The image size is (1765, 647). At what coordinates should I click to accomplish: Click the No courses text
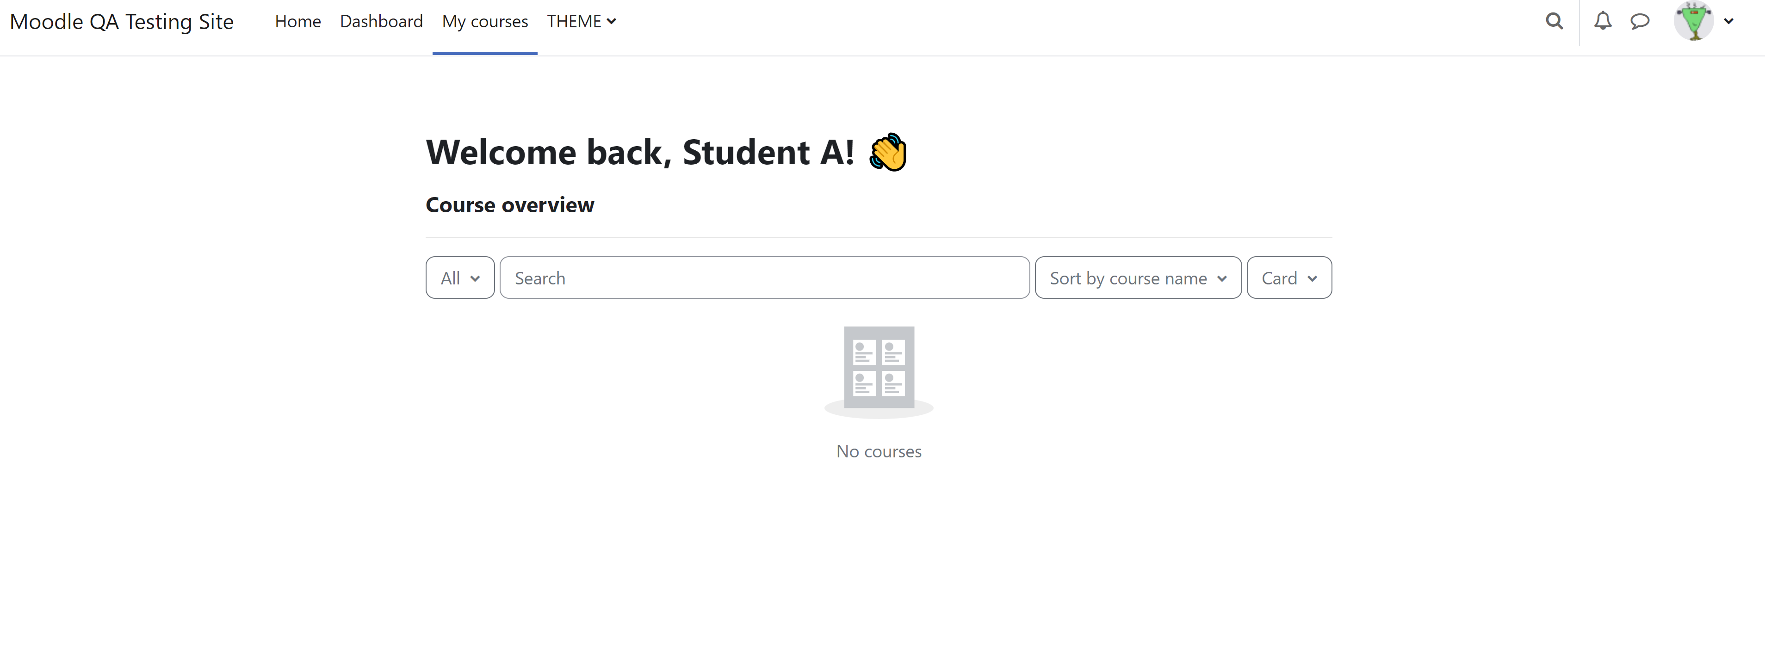click(x=879, y=451)
